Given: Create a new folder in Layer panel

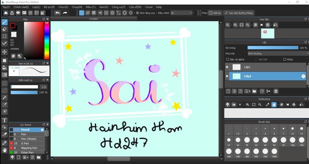Looking at the screenshot, I should pos(254,91).
